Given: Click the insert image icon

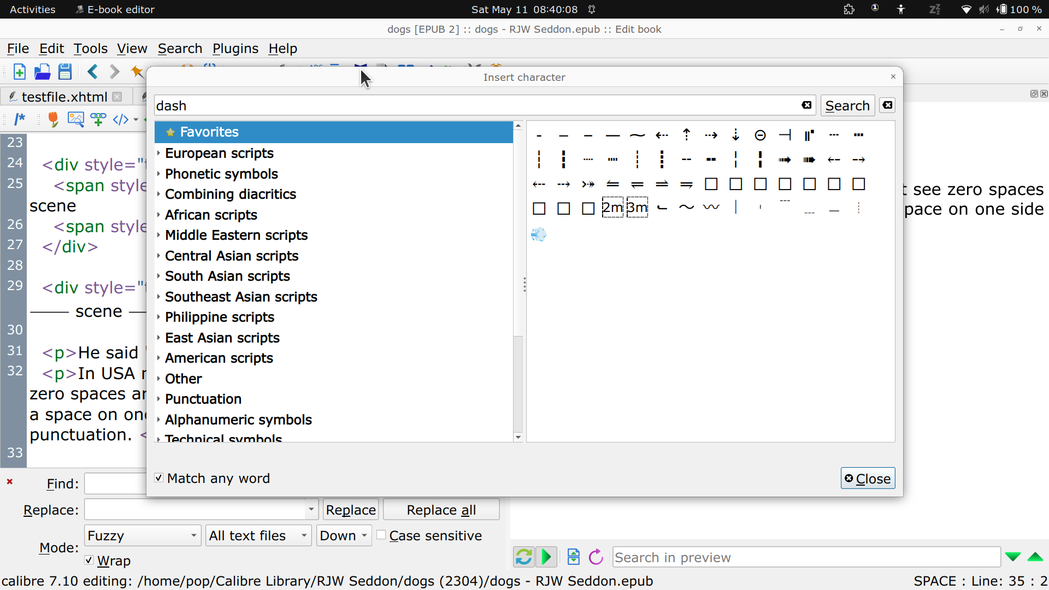Looking at the screenshot, I should coord(75,120).
